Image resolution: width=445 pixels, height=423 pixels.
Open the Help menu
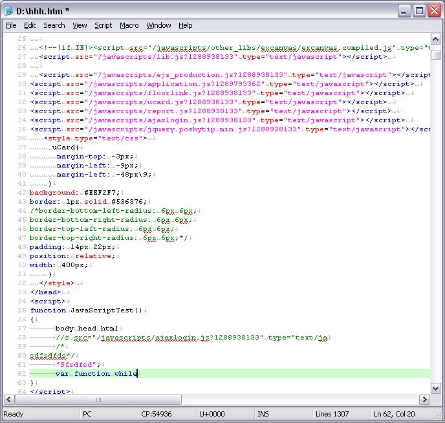point(186,25)
